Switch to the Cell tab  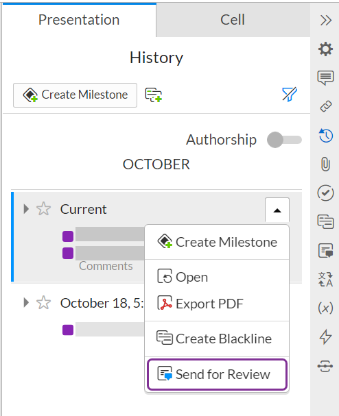[233, 20]
